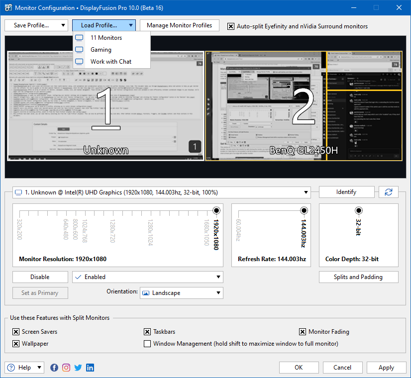Click the Disable monitor button
Viewport: 411px width, 378px height.
point(40,277)
